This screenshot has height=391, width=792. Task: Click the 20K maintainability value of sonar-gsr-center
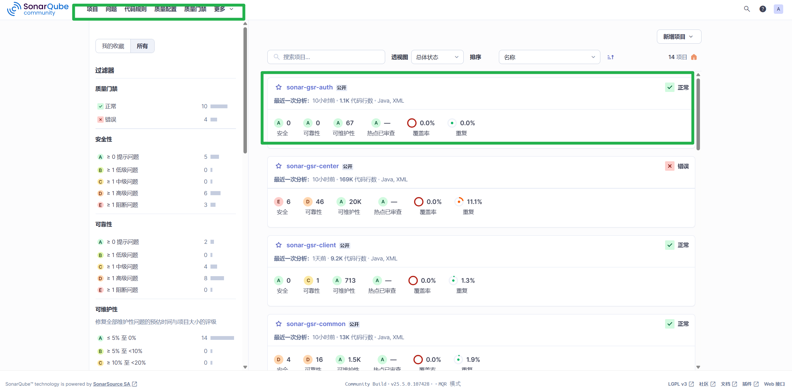coord(355,202)
